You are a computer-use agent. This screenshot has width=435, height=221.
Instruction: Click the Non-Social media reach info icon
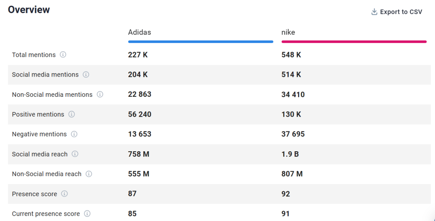tap(89, 174)
